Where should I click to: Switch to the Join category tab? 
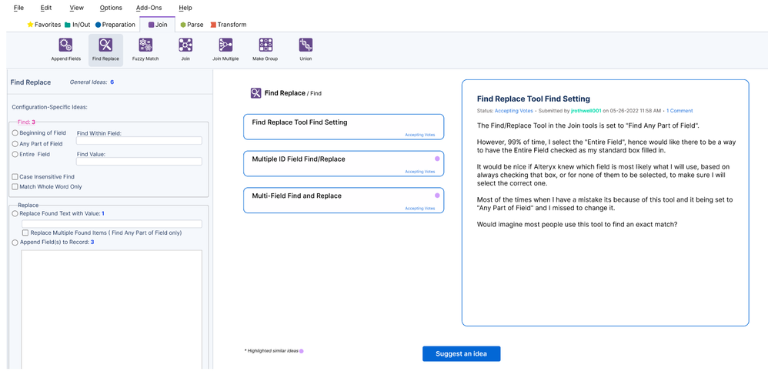click(x=157, y=25)
